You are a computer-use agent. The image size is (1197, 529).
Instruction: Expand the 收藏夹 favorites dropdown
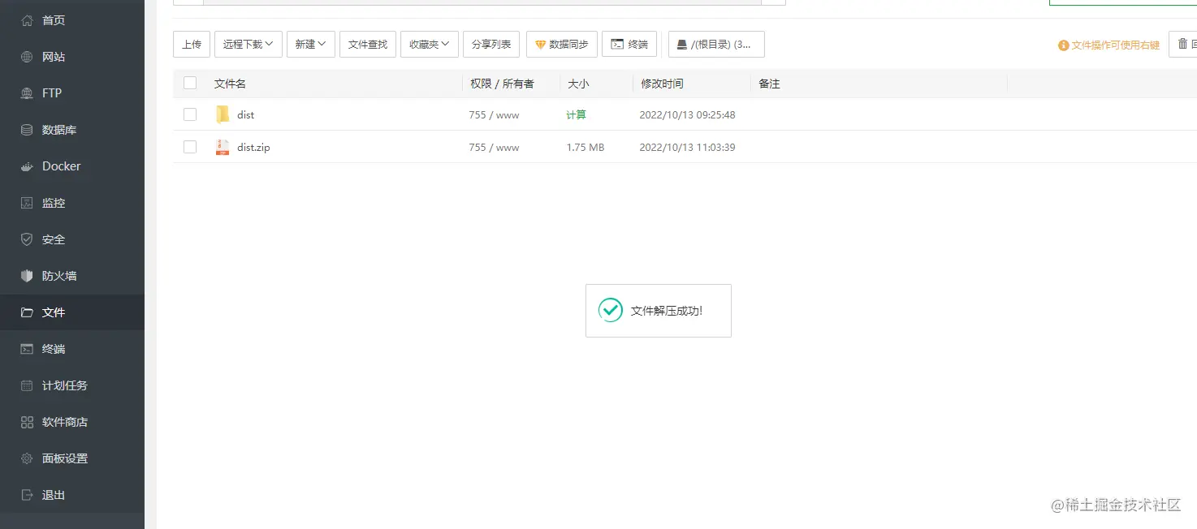click(430, 45)
